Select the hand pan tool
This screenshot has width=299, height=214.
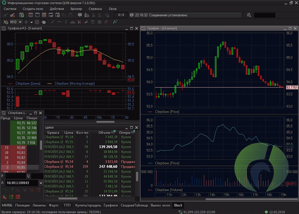pyautogui.click(x=44, y=22)
